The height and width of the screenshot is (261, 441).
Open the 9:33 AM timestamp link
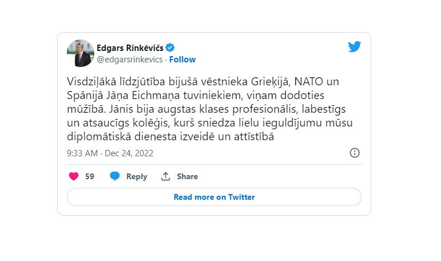point(82,153)
